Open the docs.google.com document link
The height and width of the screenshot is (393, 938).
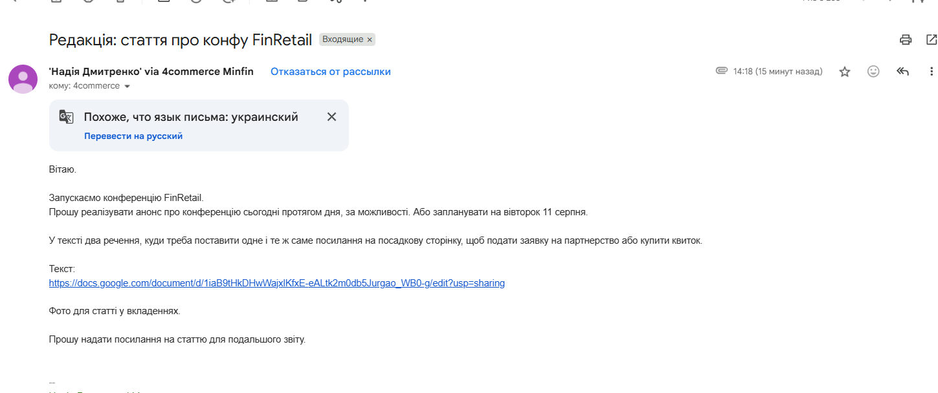click(x=277, y=283)
